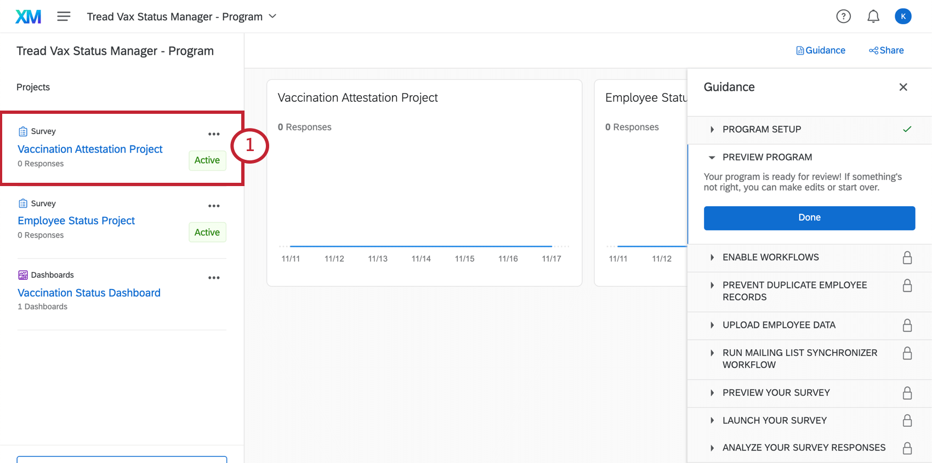The image size is (932, 463).
Task: Expand ANALYZE YOUR SURVEY RESPONSES section
Action: click(809, 448)
